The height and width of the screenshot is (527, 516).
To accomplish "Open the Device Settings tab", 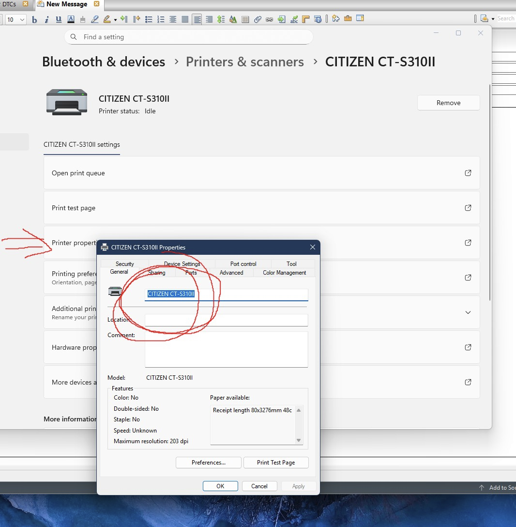I will 182,264.
